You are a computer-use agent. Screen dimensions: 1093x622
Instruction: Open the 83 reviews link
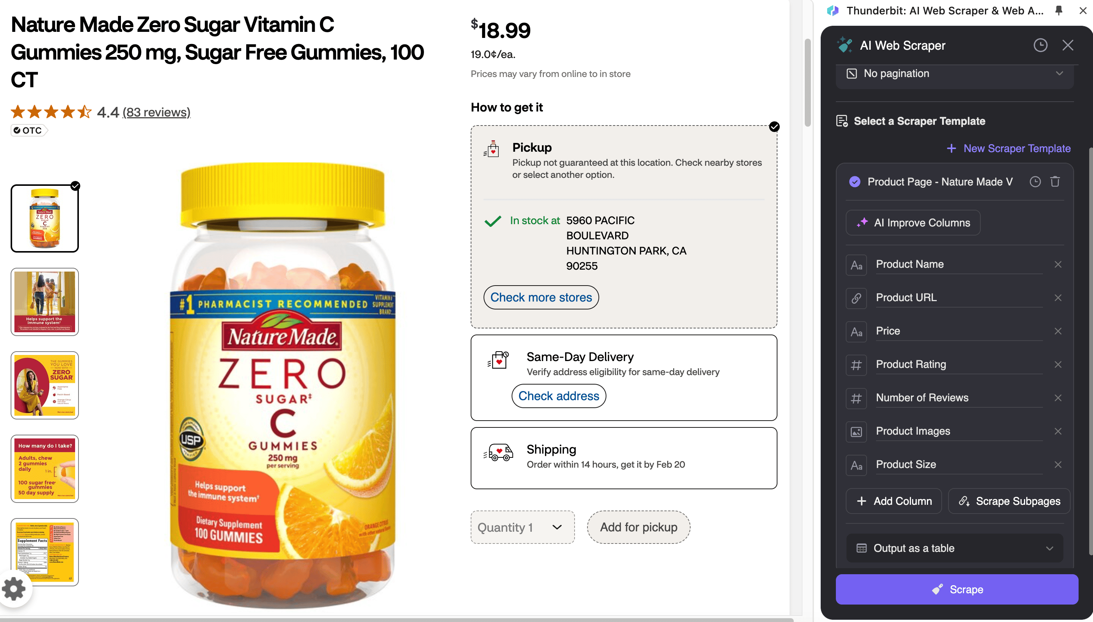tap(156, 112)
